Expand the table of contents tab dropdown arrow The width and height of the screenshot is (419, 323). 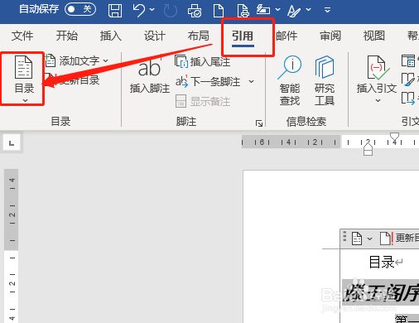369,239
